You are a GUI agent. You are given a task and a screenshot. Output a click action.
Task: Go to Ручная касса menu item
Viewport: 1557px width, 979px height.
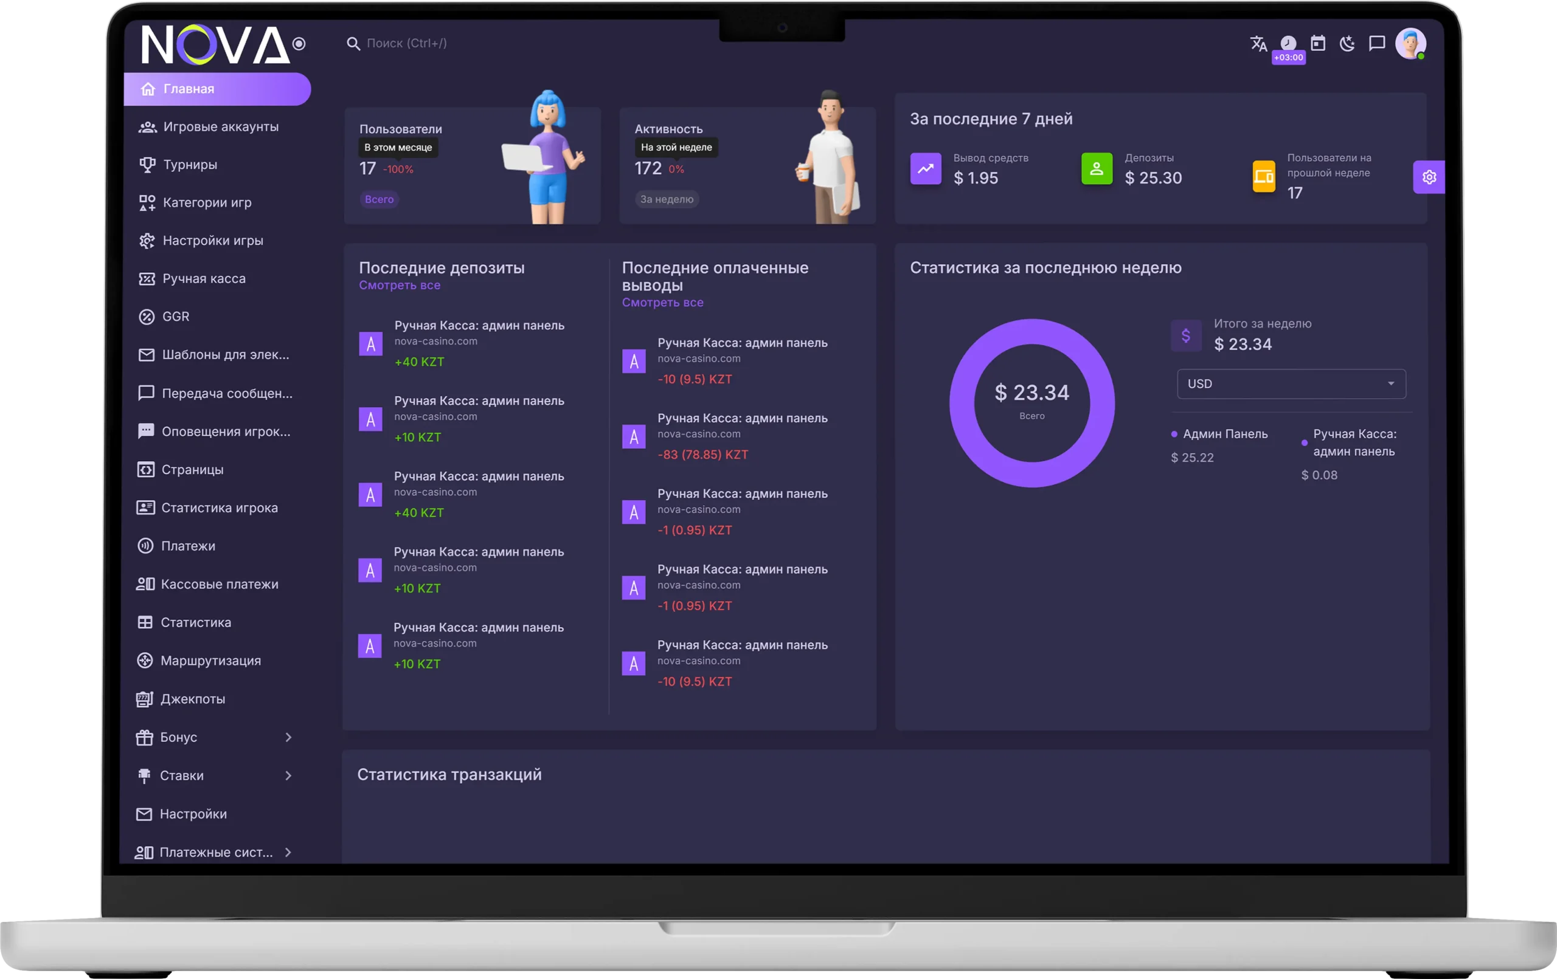point(204,278)
